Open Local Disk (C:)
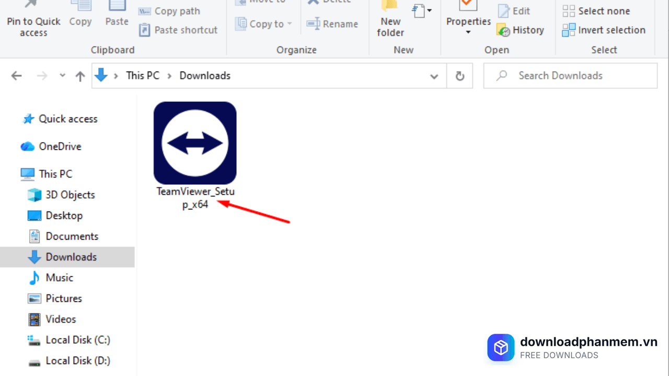669x376 pixels. tap(78, 340)
